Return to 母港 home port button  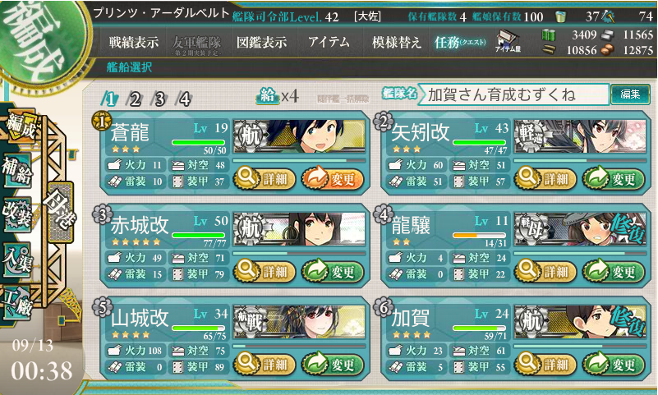[62, 213]
